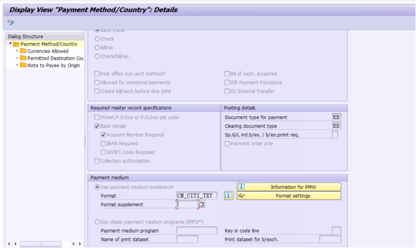
Task: Check the SWIFT Code Required checkbox
Action: coord(103,152)
